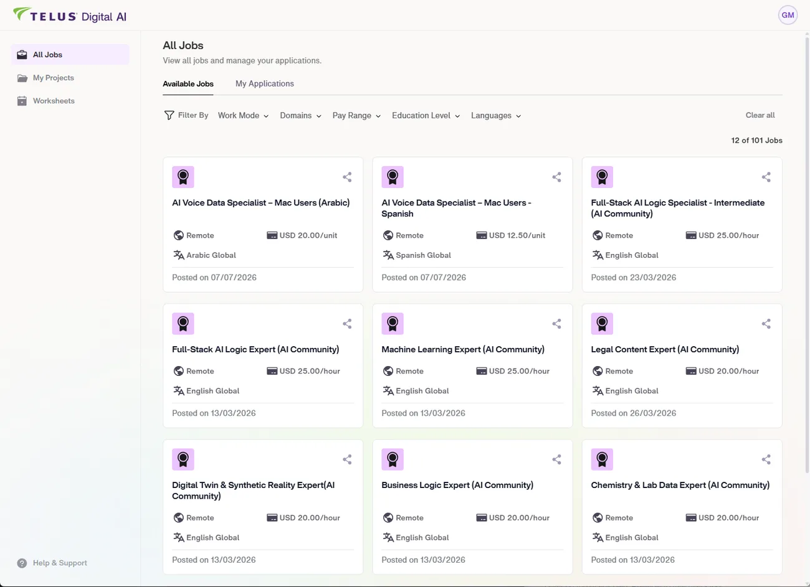The width and height of the screenshot is (810, 587).
Task: Click 'USD 25.00/hour' on Machine Learning Expert card
Action: (x=519, y=371)
